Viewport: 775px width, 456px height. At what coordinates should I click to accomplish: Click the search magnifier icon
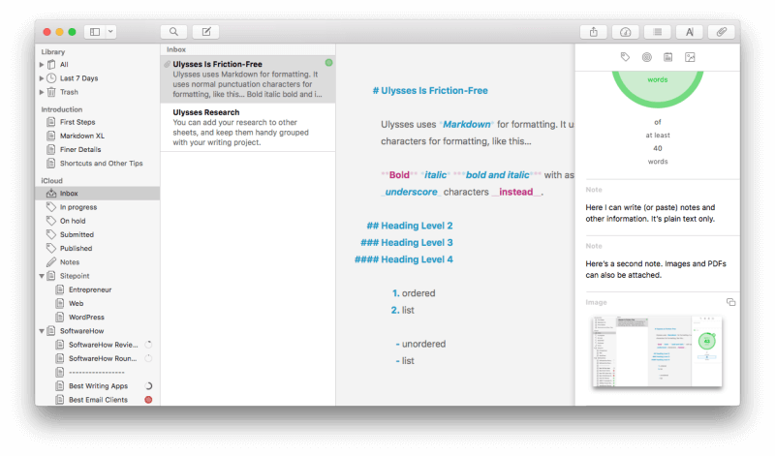click(173, 32)
